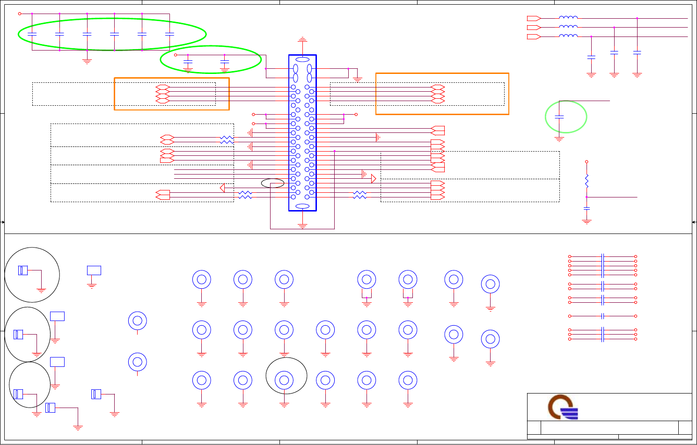Select the orange rectangle right of the connector
Image resolution: width=697 pixels, height=445 pixels.
pyautogui.click(x=442, y=94)
